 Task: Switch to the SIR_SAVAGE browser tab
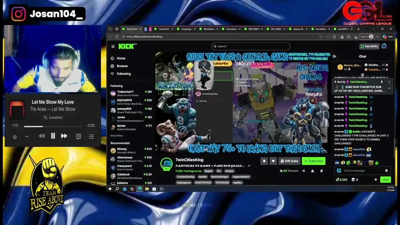click(276, 29)
